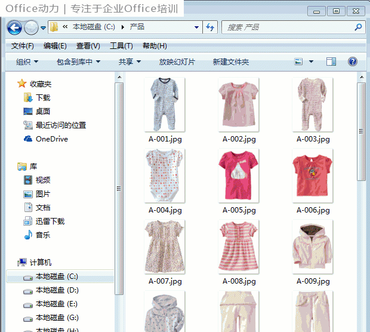Select the hooded jacket thumbnail below A-007.jpg
This screenshot has width=370, height=332.
tap(165, 312)
